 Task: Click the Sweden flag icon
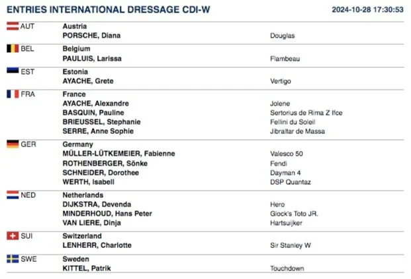coord(13,259)
